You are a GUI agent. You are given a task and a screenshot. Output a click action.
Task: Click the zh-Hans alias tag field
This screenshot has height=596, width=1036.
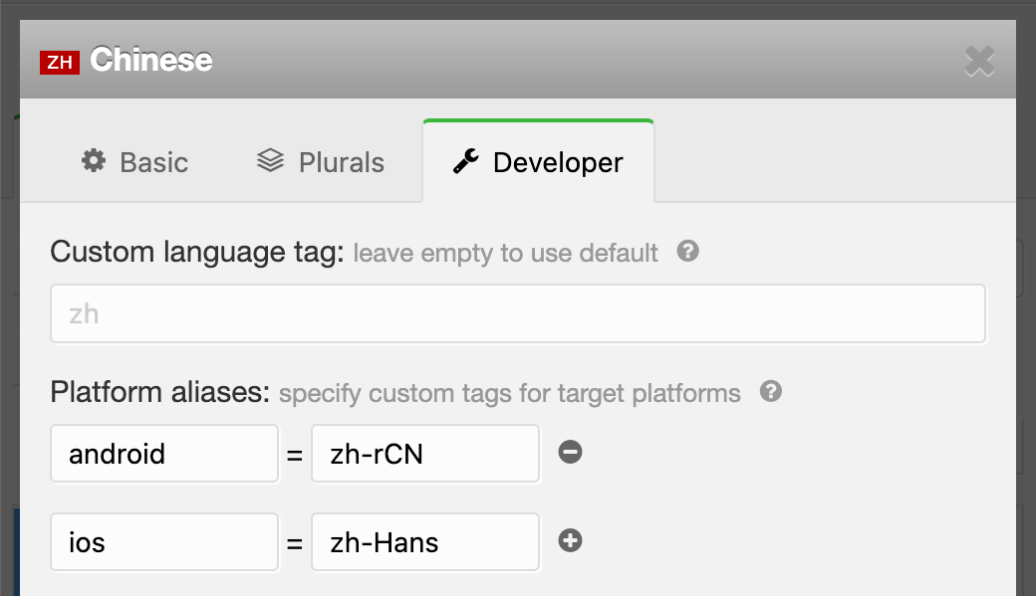pyautogui.click(x=425, y=542)
